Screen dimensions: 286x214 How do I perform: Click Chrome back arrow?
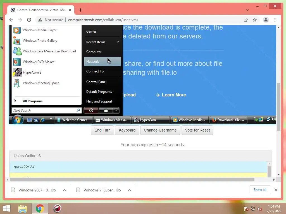(11, 20)
